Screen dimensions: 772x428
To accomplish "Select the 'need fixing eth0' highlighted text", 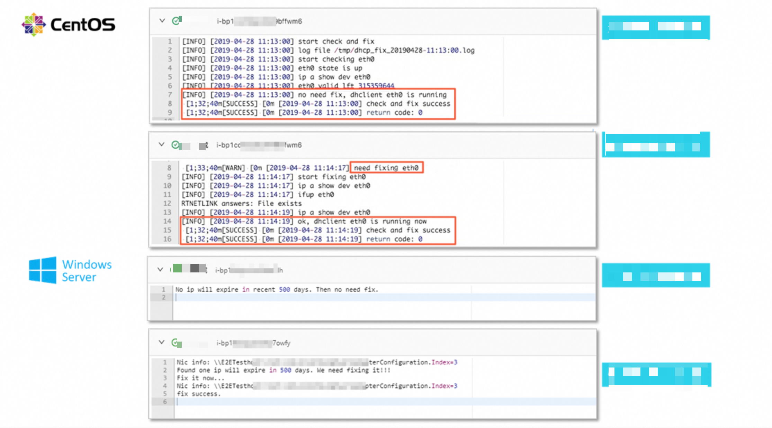I will click(386, 168).
